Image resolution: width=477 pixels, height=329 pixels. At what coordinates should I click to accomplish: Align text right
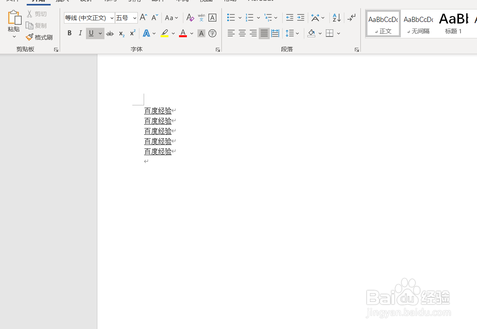[x=253, y=33]
